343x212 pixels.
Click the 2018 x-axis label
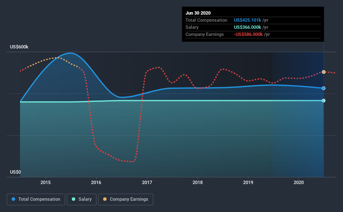pyautogui.click(x=198, y=182)
